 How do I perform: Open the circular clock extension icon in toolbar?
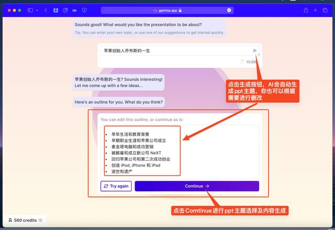tap(65, 10)
